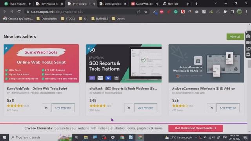The image size is (251, 141).
Task: Click the phpRank product thumbnail
Action: click(124, 63)
